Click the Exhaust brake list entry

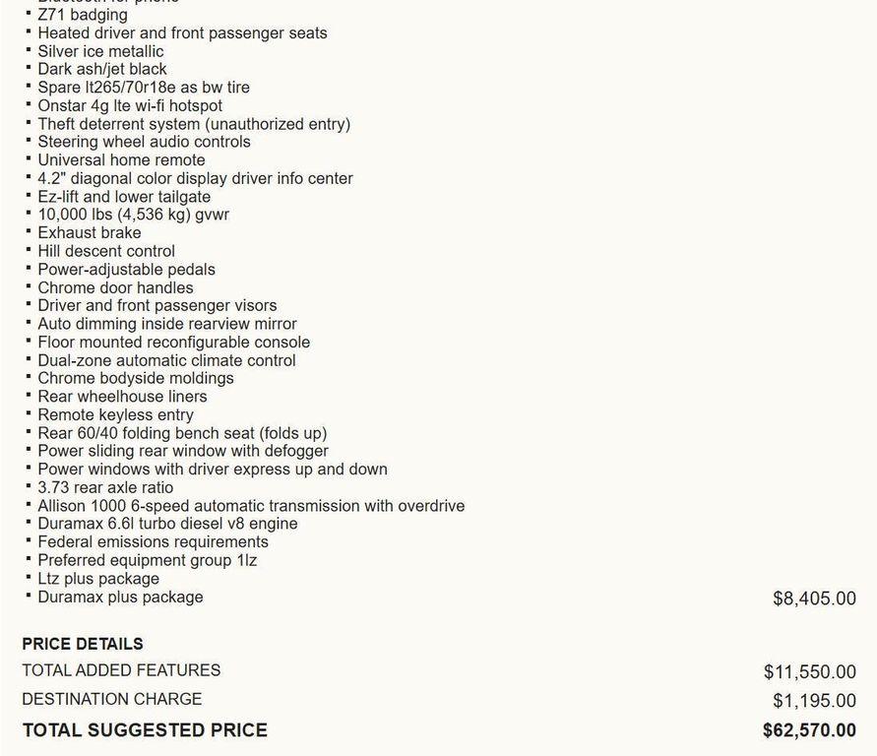(x=90, y=232)
